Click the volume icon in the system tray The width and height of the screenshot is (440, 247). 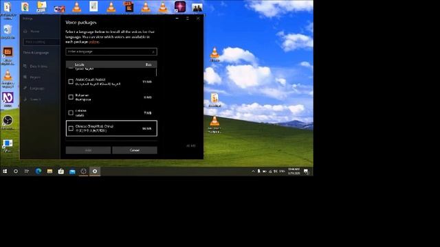(276, 171)
